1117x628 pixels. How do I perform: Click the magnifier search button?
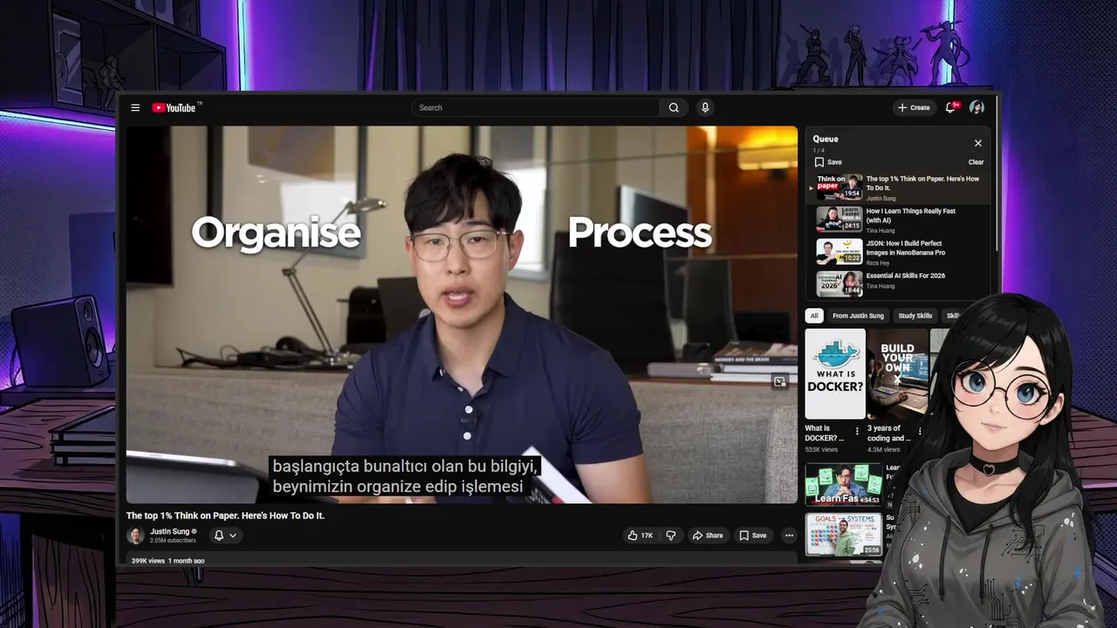click(674, 108)
